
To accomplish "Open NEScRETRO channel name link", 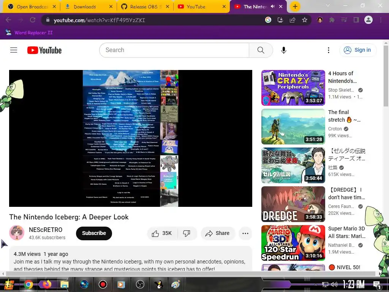I will tap(46, 230).
